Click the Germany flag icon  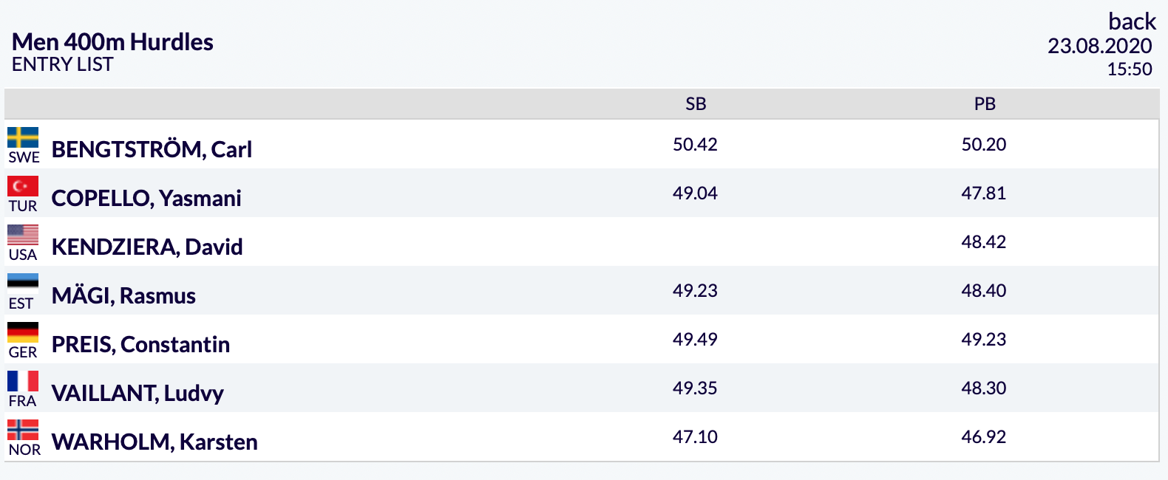[x=23, y=333]
